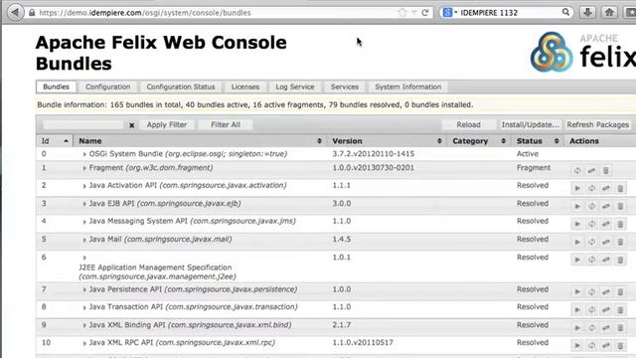Uninstall the Java Activation API bundle
Image resolution: width=636 pixels, height=358 pixels.
coord(620,188)
